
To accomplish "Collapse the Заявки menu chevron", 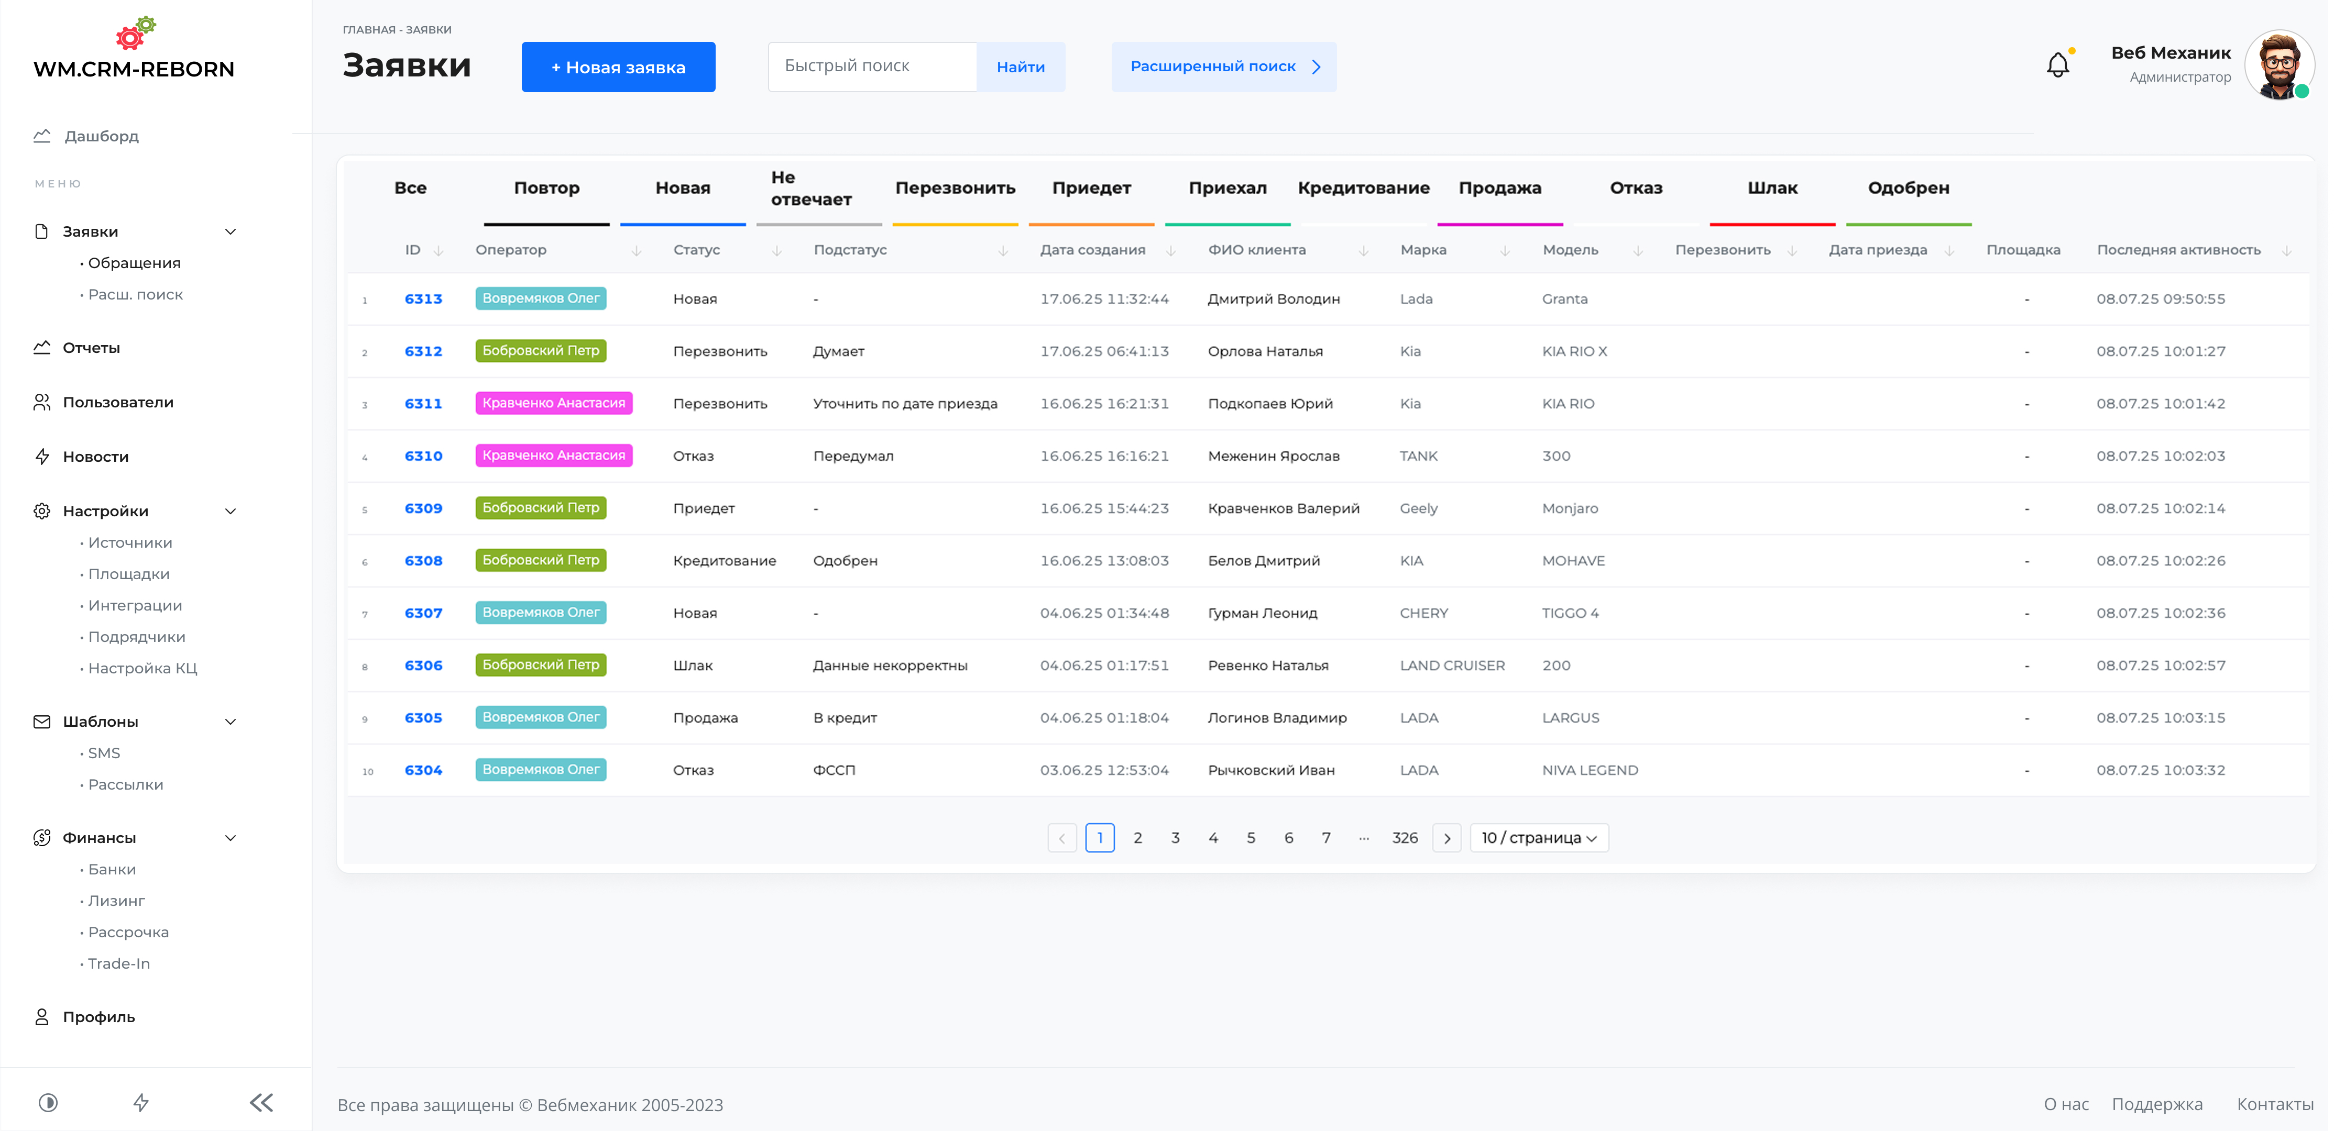I will pos(230,232).
